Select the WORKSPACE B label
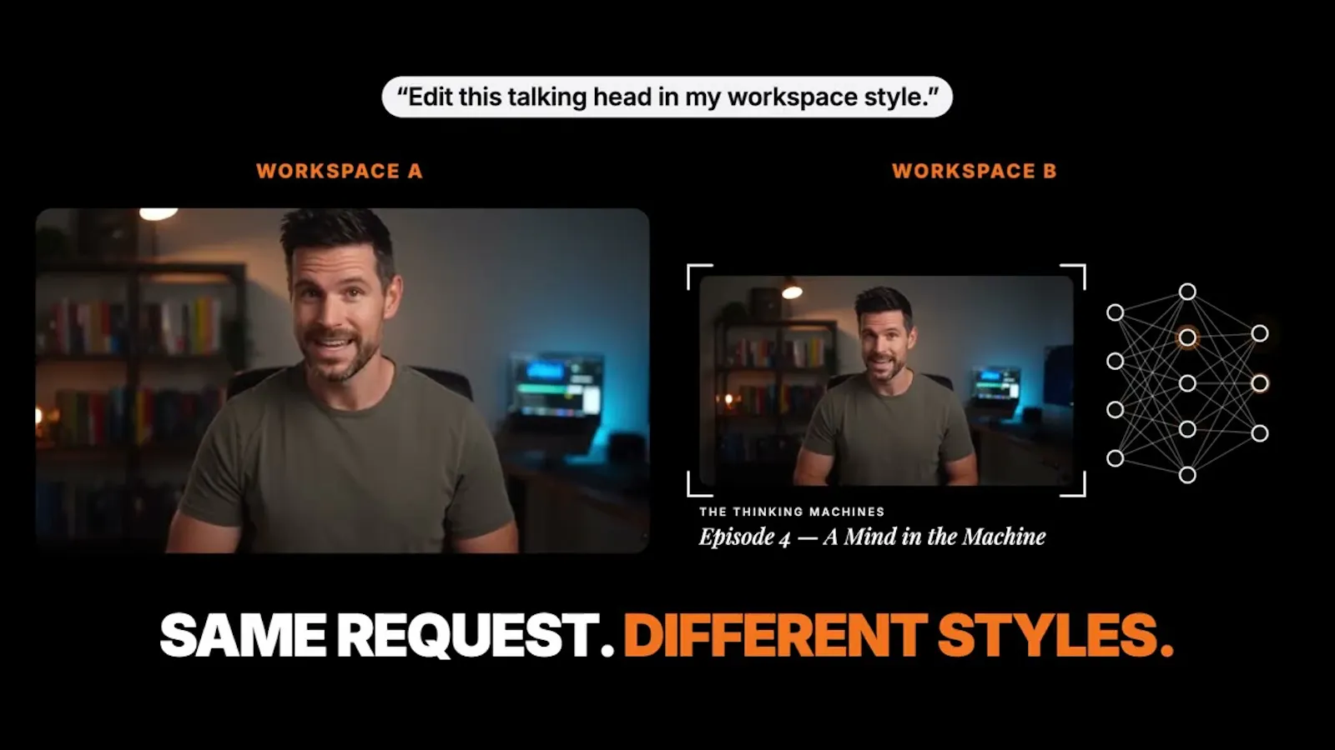Image resolution: width=1335 pixels, height=750 pixels. 975,172
